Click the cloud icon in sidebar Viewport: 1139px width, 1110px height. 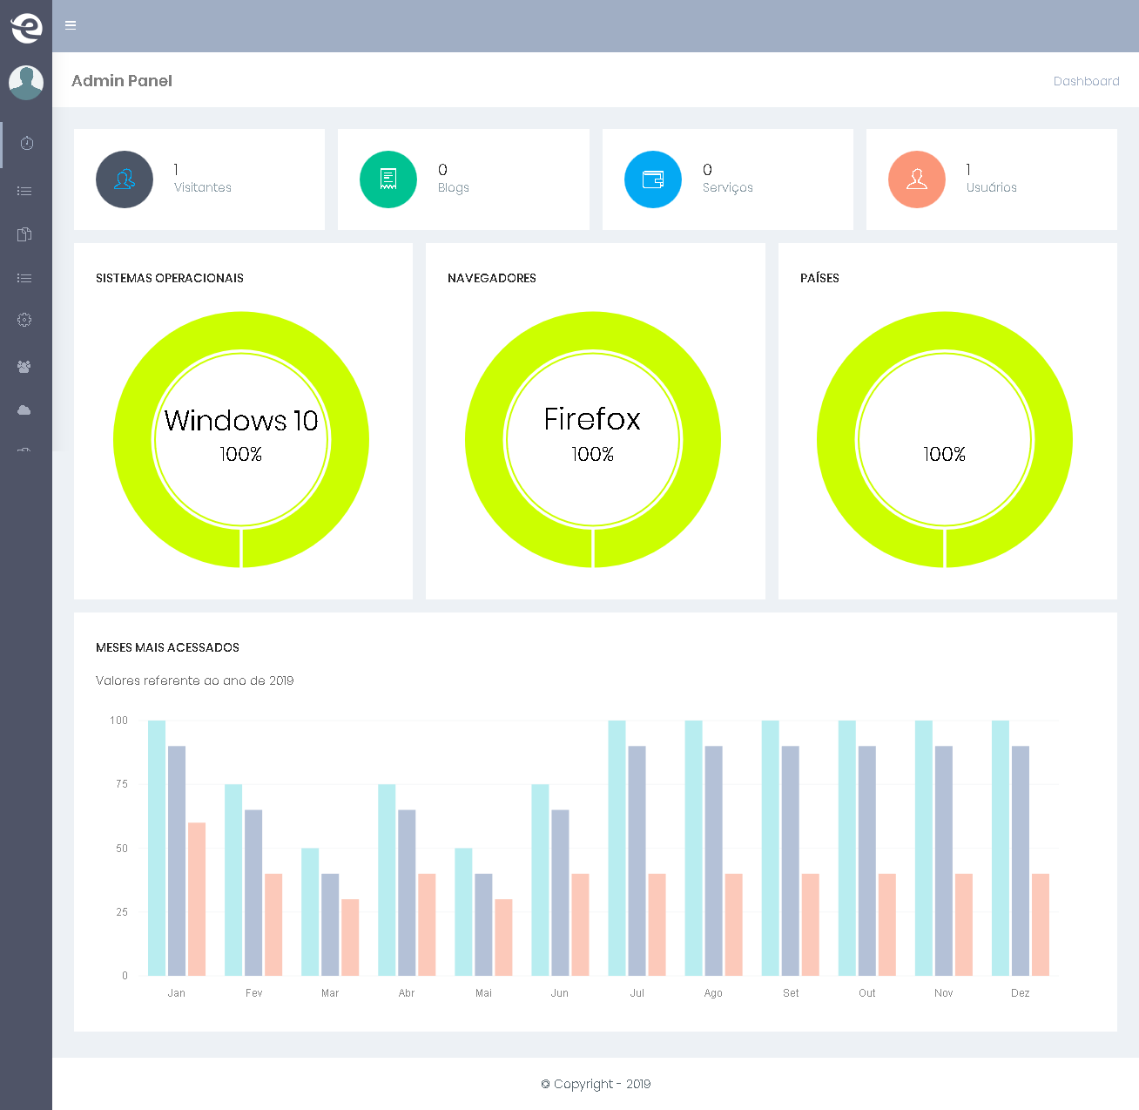[x=24, y=409]
